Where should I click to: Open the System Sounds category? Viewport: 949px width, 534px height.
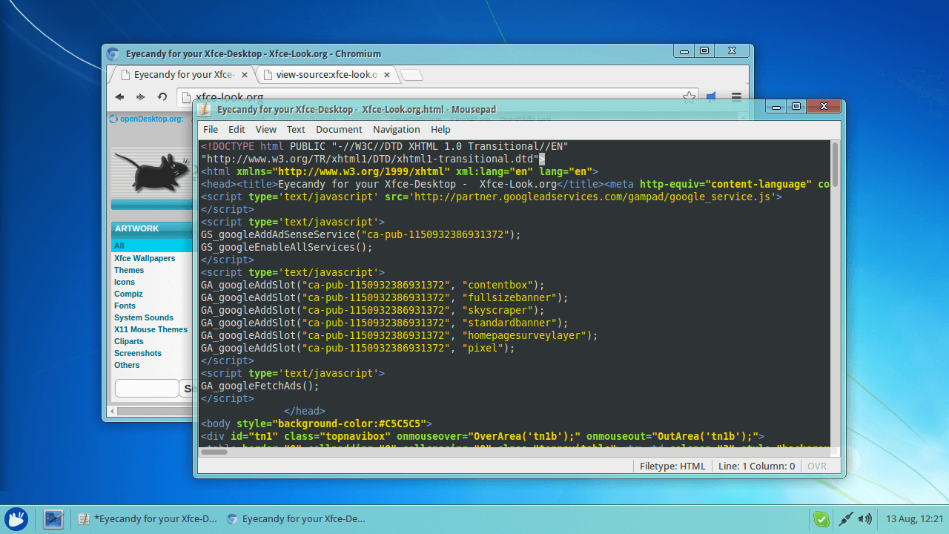click(144, 317)
